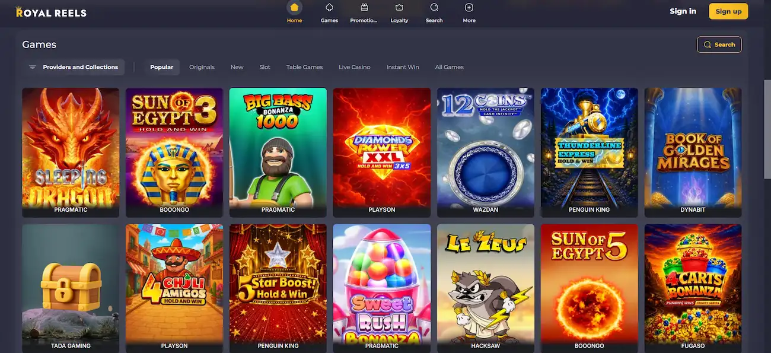This screenshot has height=353, width=771.
Task: Click the outlined Search button in Games
Action: pos(719,44)
